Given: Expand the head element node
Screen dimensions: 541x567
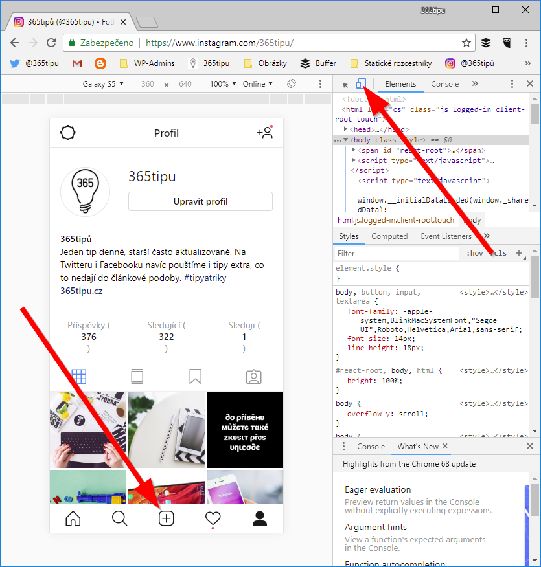Looking at the screenshot, I should click(345, 129).
